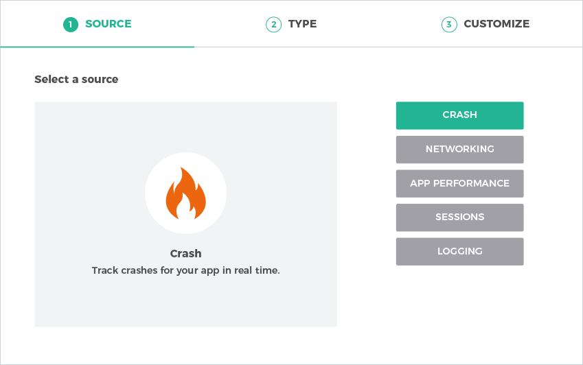Click the white circle behind the flame
583x365 pixels.
185,193
